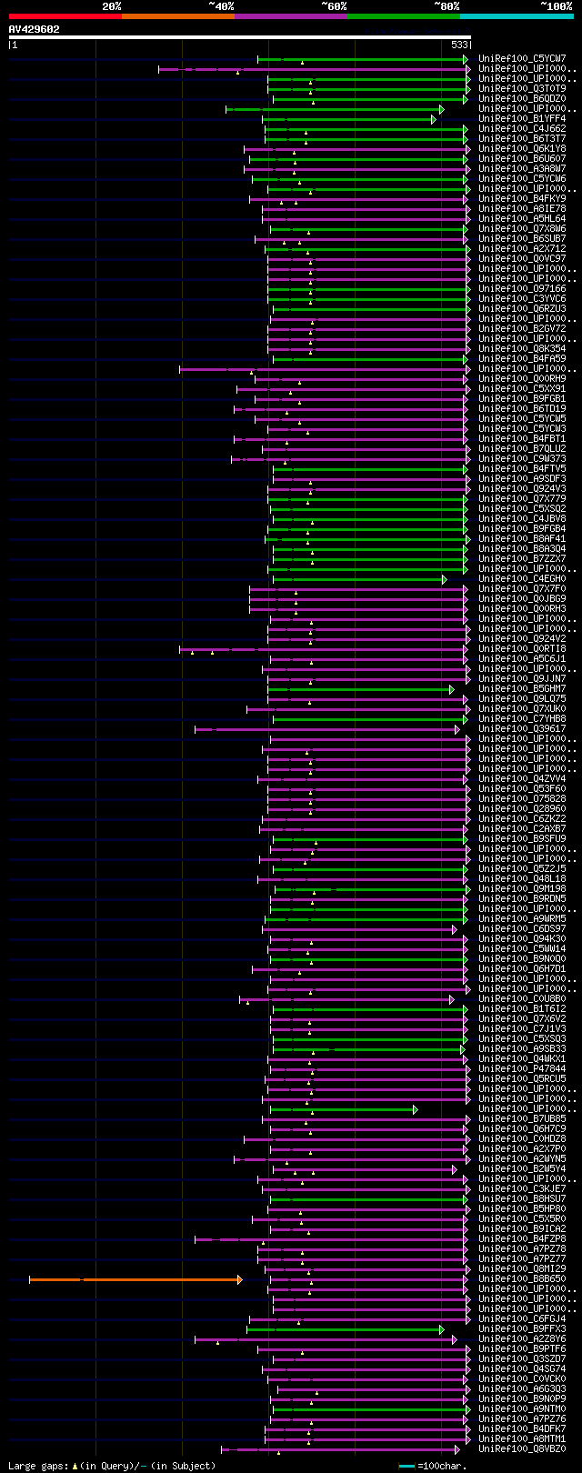Screen dimensions: 582x1473
Task: Click the purple ~60% identity legend segment
Action: [x=291, y=16]
